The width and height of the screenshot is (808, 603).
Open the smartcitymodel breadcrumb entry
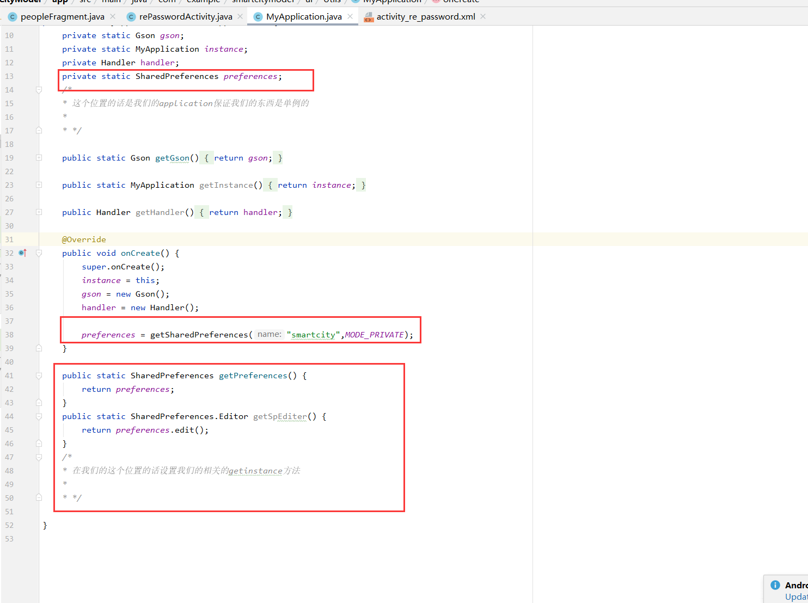pos(263,2)
